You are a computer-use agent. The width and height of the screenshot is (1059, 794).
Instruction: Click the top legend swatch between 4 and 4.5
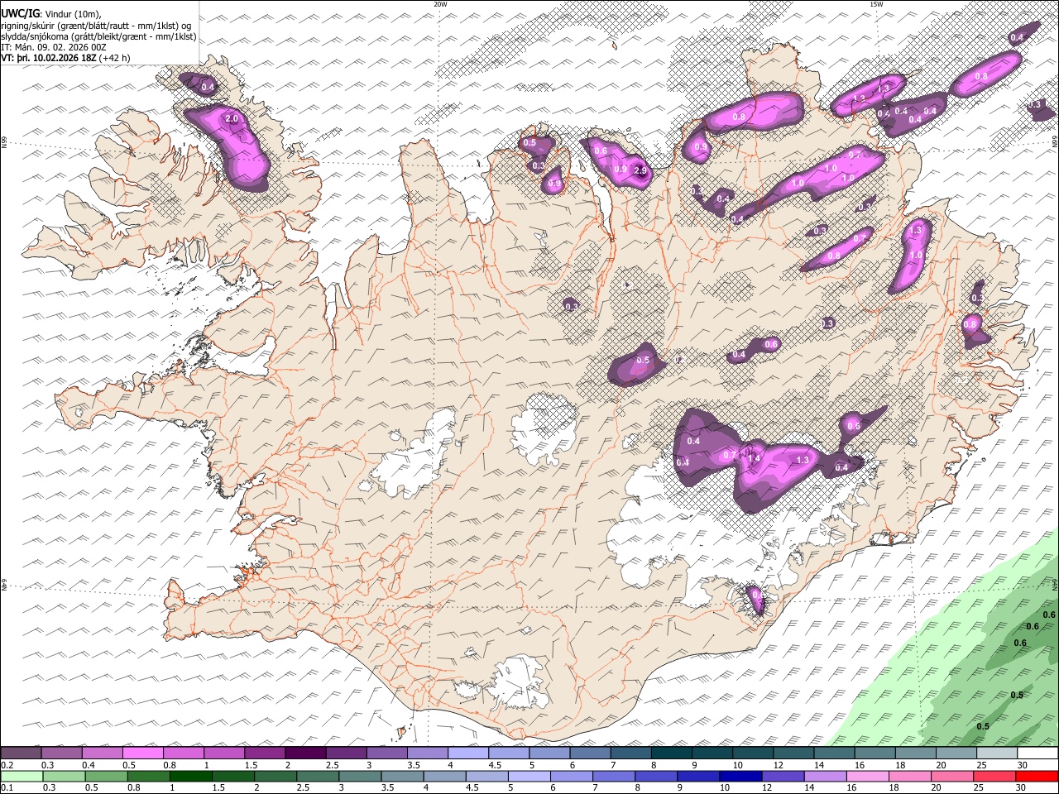point(468,753)
